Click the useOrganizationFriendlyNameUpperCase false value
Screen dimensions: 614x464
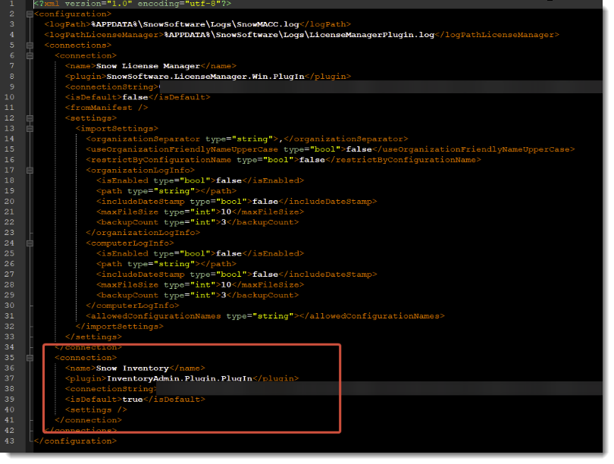click(x=359, y=149)
